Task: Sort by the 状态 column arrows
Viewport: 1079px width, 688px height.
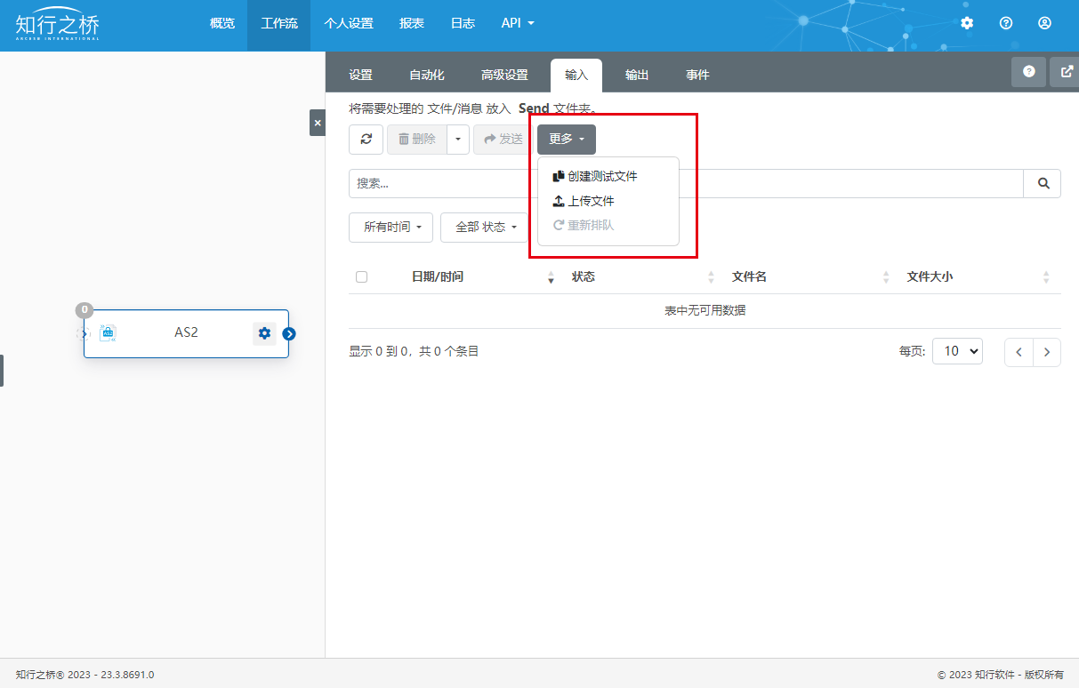Action: 711,277
